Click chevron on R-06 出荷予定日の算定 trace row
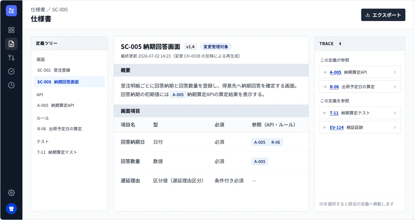 395,87
